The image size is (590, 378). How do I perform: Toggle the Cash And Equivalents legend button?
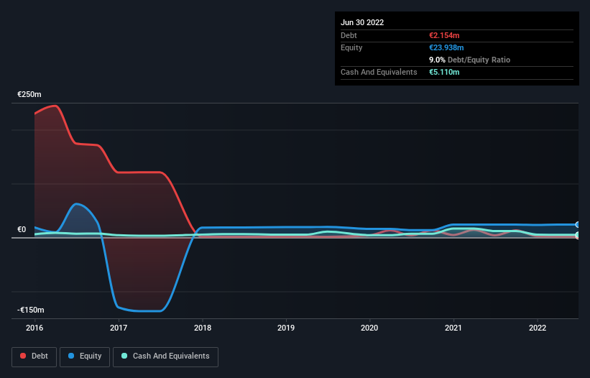(x=165, y=356)
